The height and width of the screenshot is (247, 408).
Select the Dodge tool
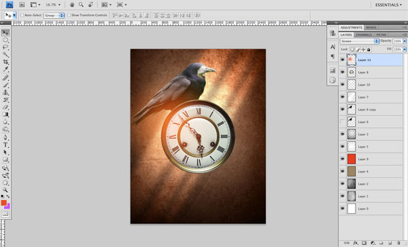[5, 129]
